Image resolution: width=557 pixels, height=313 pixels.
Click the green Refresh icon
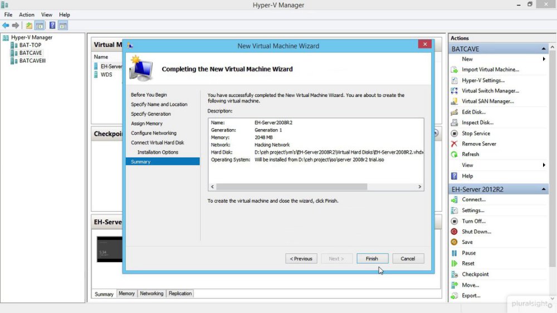click(455, 154)
